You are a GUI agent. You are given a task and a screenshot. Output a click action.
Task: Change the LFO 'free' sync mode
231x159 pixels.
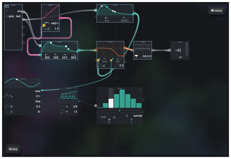38,101
